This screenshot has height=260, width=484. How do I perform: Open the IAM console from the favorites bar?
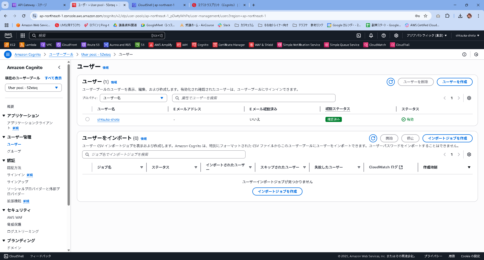(182, 45)
